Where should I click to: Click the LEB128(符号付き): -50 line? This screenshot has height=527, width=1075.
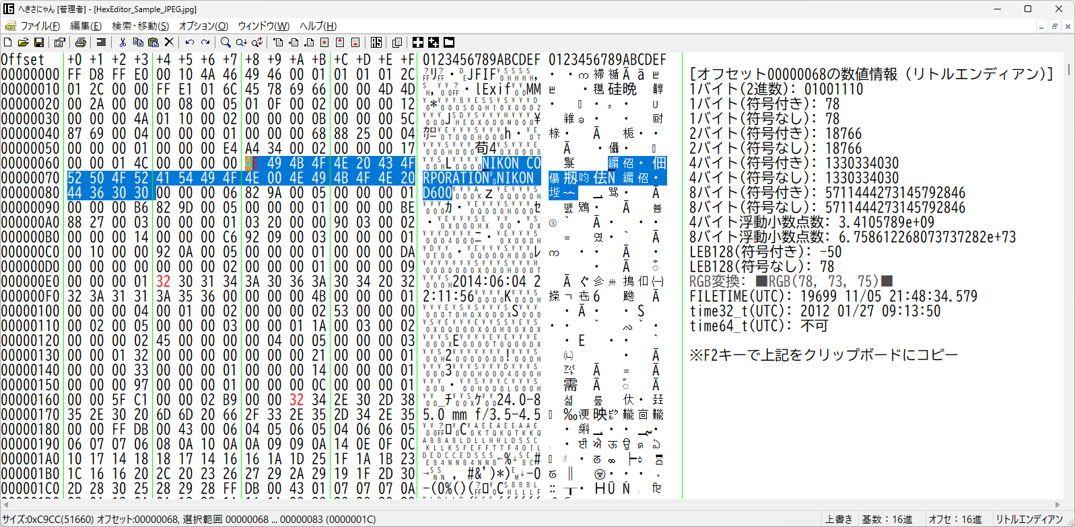[x=765, y=252]
